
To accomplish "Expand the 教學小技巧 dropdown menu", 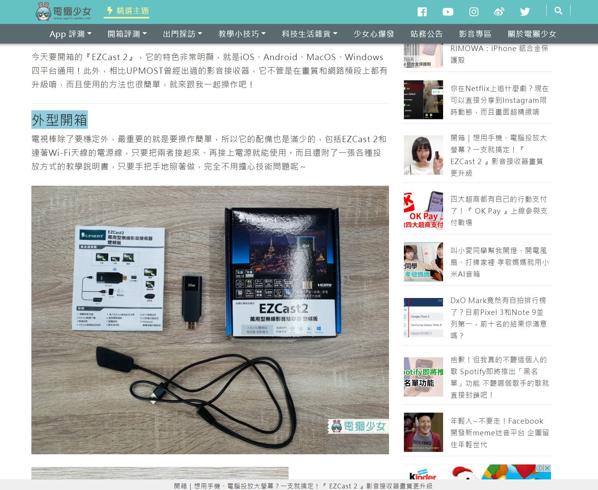I will (x=242, y=34).
